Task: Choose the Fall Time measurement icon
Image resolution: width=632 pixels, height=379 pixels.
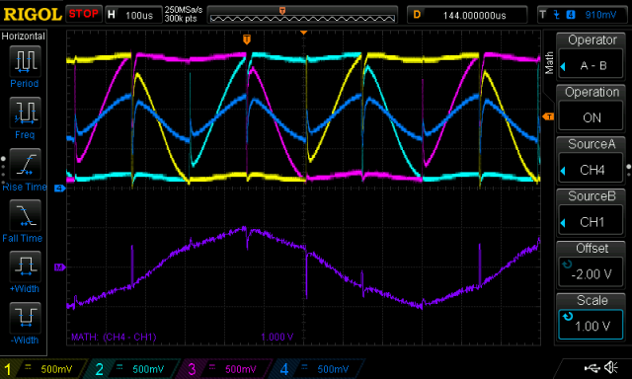Action: click(x=25, y=215)
